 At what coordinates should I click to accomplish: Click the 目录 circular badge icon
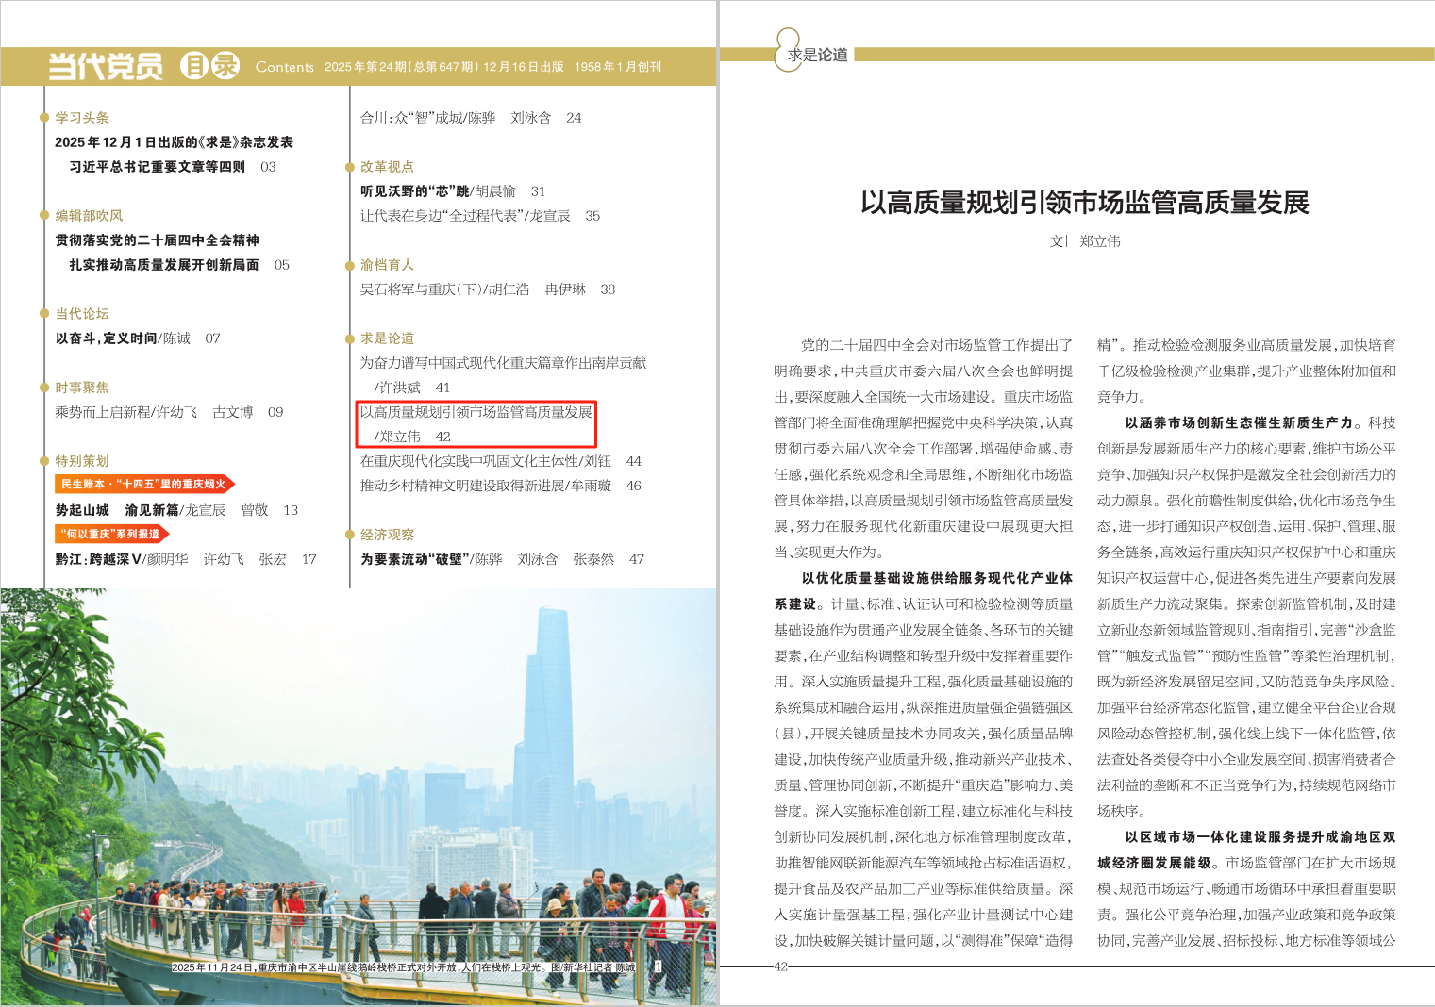[x=210, y=65]
